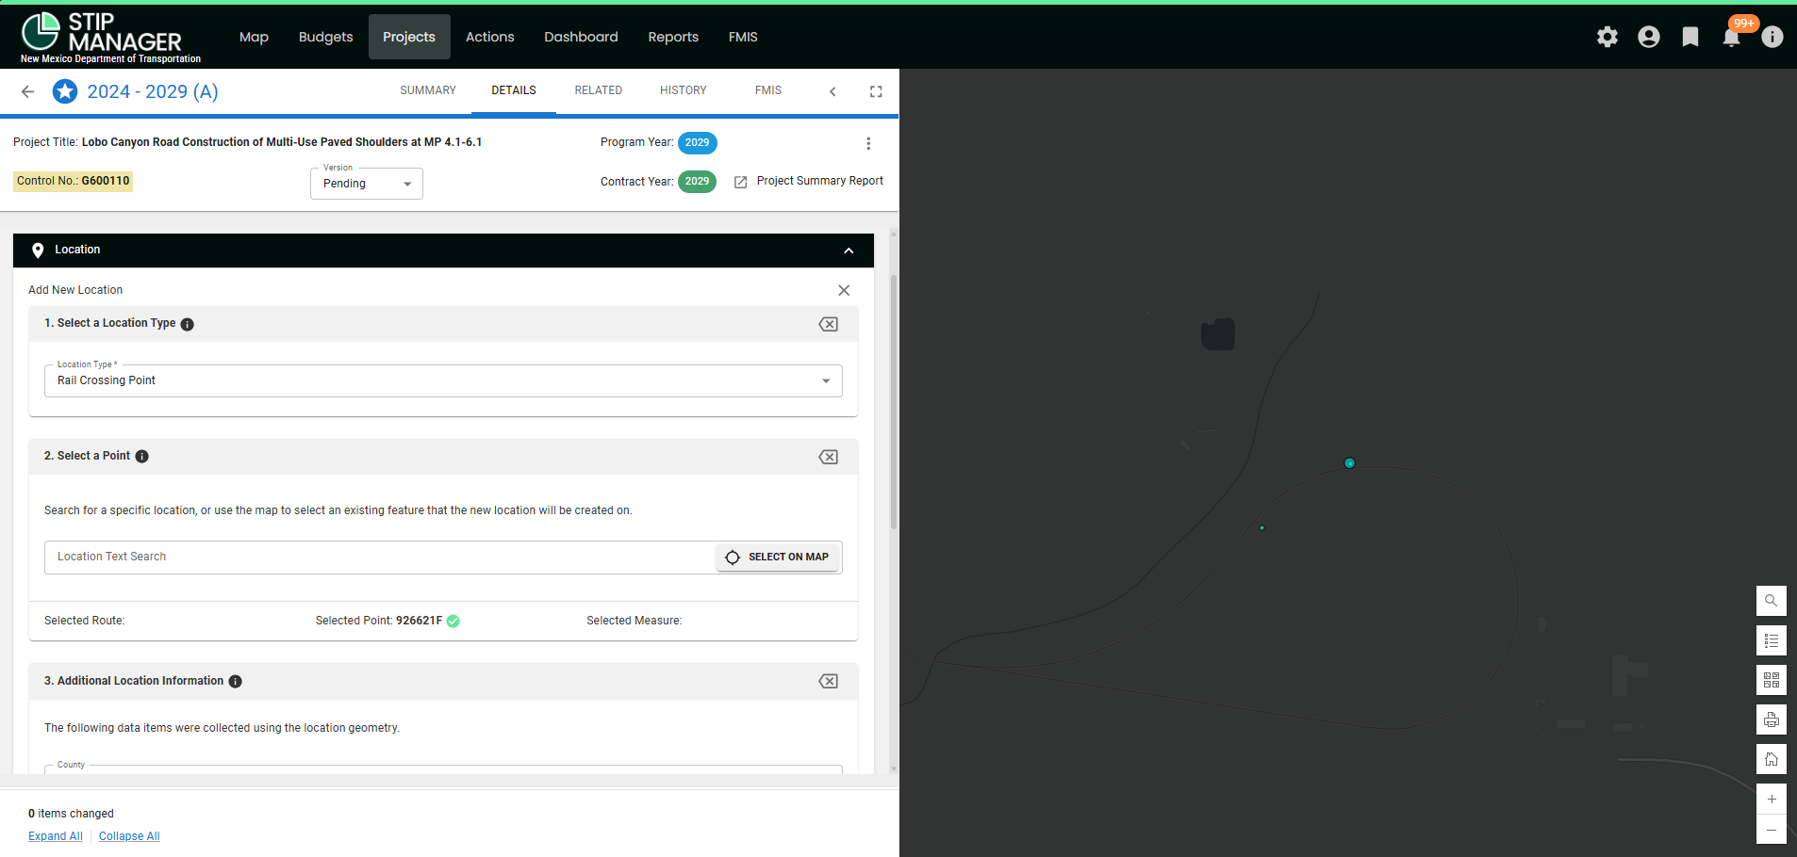This screenshot has width=1797, height=857.
Task: Click the small green dot on the map
Action: pos(1262,528)
